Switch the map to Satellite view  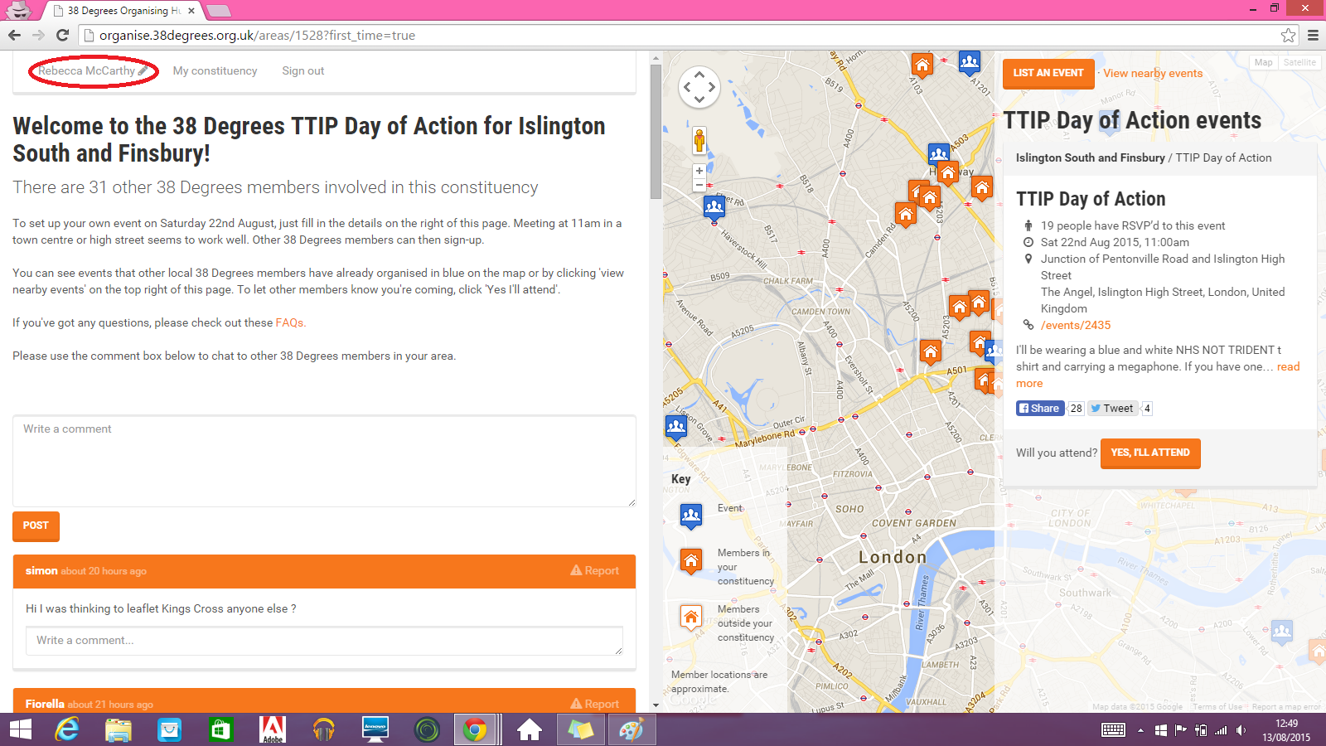coord(1299,62)
